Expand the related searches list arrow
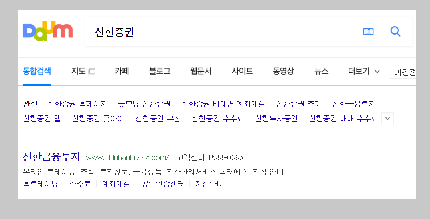Viewport: 430px width, 219px height. pos(387,119)
